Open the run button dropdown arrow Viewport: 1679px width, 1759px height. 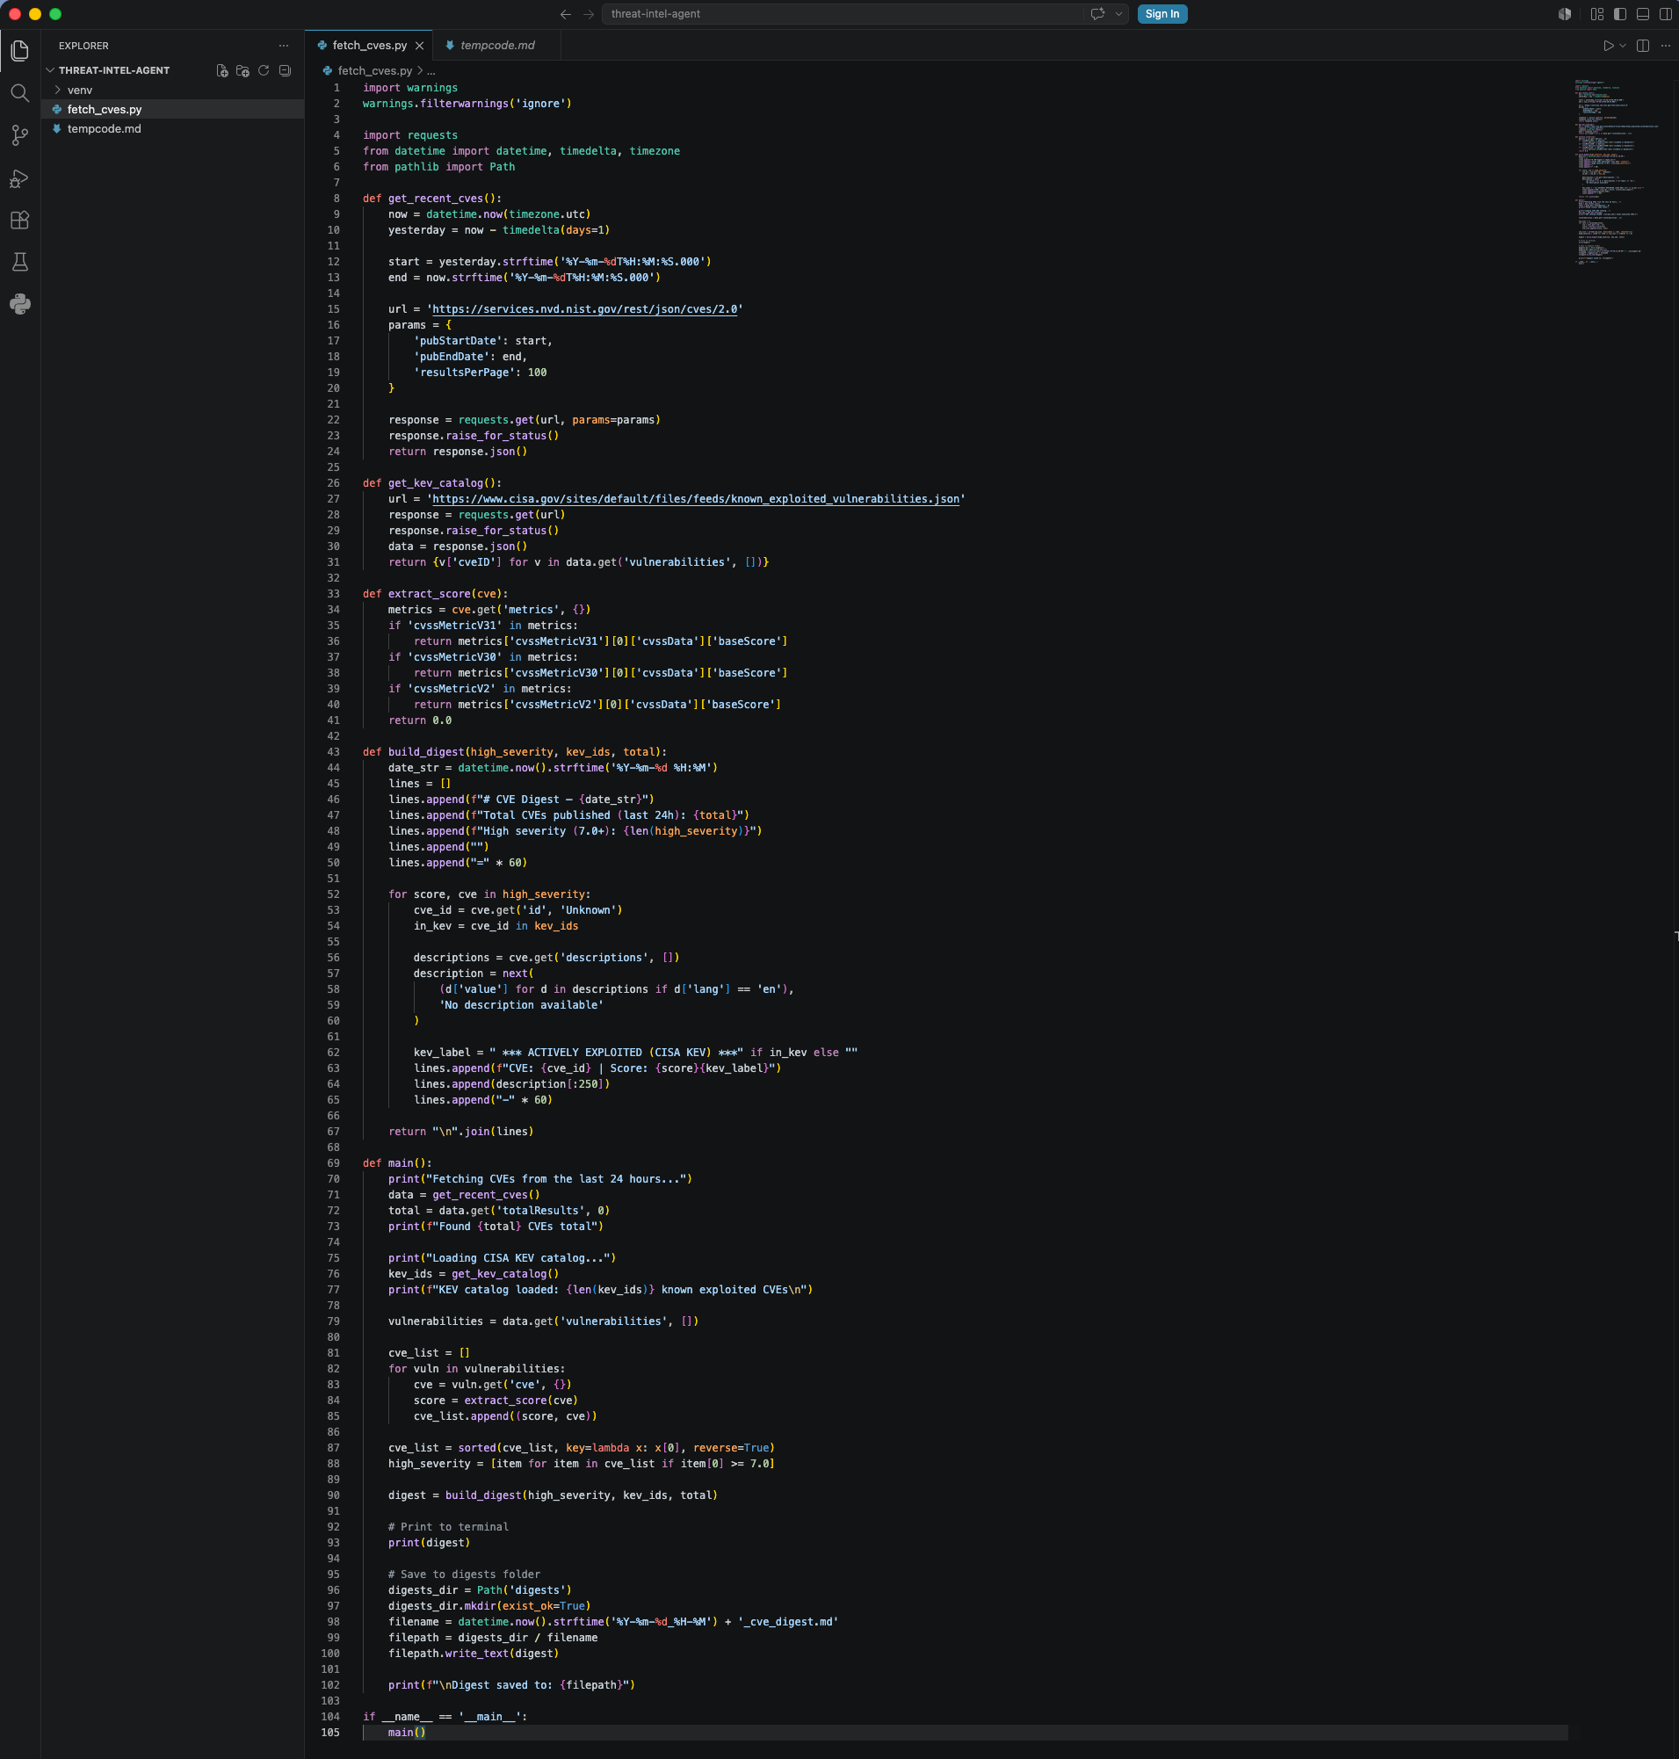click(1623, 46)
